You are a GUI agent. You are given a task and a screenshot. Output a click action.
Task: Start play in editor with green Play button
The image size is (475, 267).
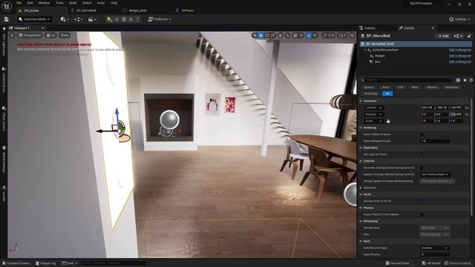(109, 19)
